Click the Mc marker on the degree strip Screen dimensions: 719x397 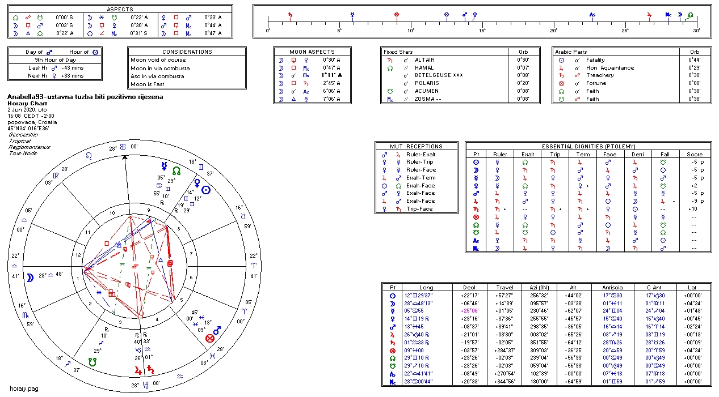click(668, 14)
